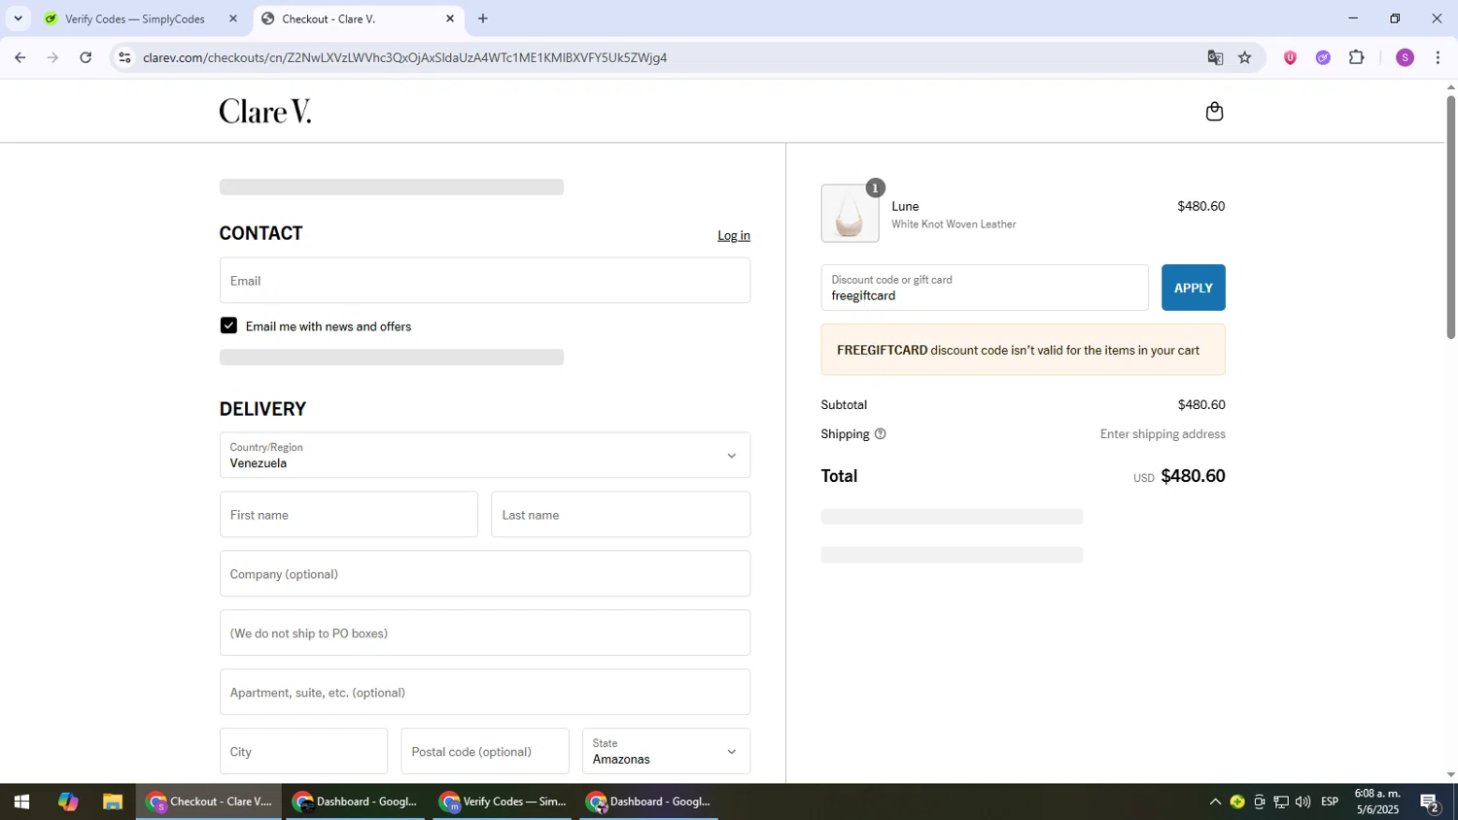Image resolution: width=1458 pixels, height=820 pixels.
Task: Click the Log in link
Action: click(734, 235)
